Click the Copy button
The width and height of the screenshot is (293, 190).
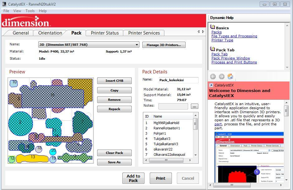pyautogui.click(x=114, y=90)
